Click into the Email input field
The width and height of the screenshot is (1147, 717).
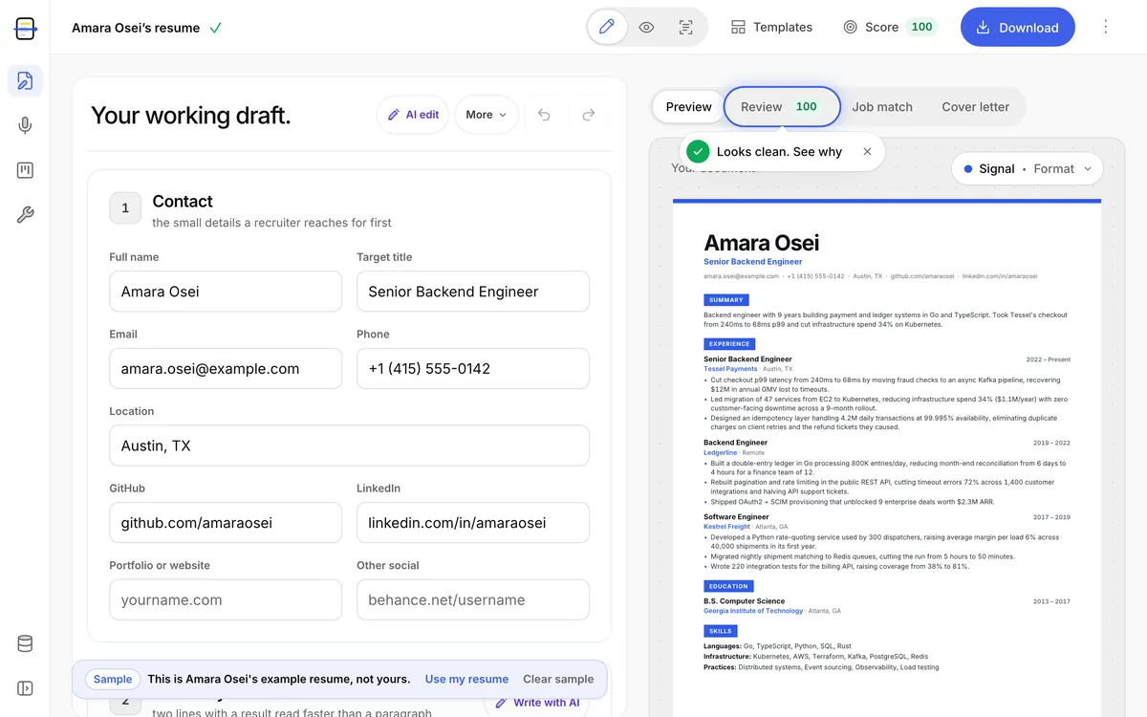[226, 369]
